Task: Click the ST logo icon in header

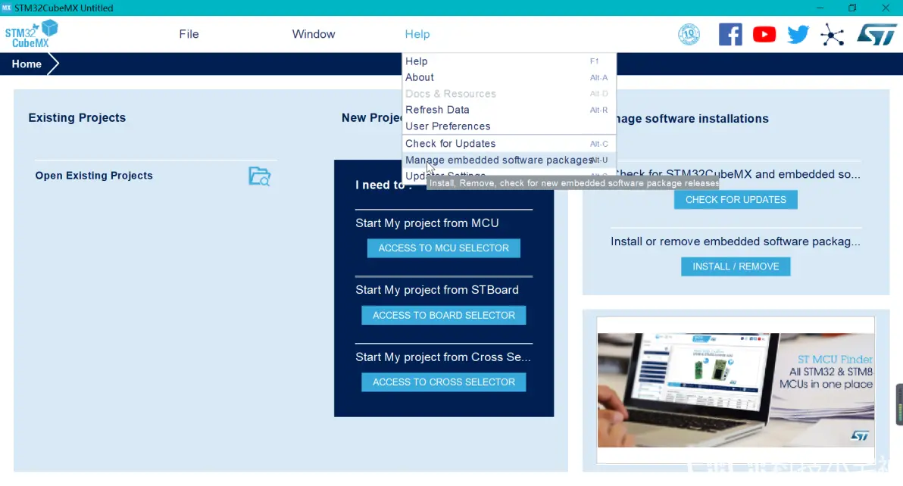Action: click(x=876, y=35)
